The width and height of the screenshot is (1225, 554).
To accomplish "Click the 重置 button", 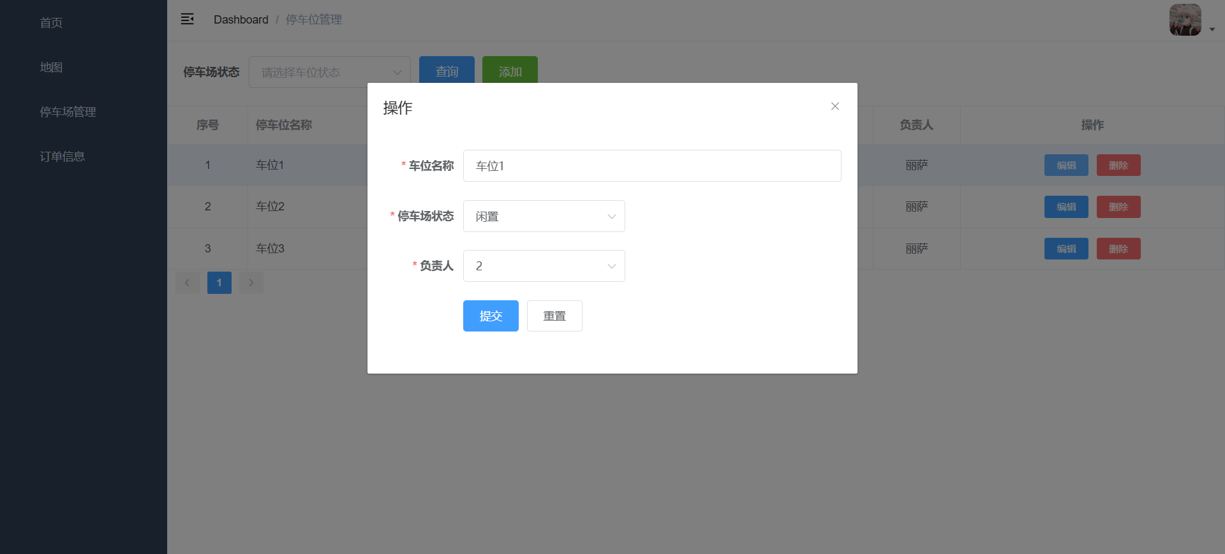I will point(554,316).
